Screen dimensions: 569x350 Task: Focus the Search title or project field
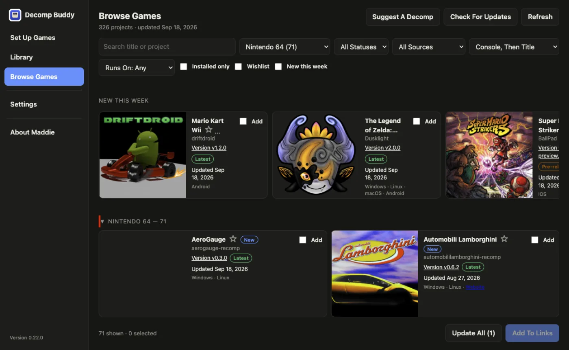[x=167, y=47]
